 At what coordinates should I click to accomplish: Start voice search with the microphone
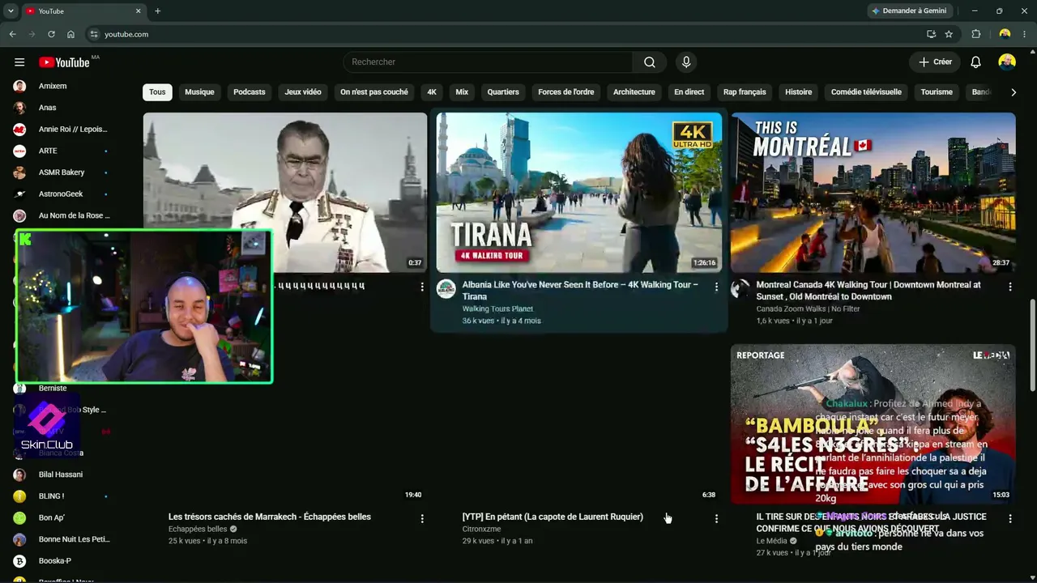(x=686, y=62)
